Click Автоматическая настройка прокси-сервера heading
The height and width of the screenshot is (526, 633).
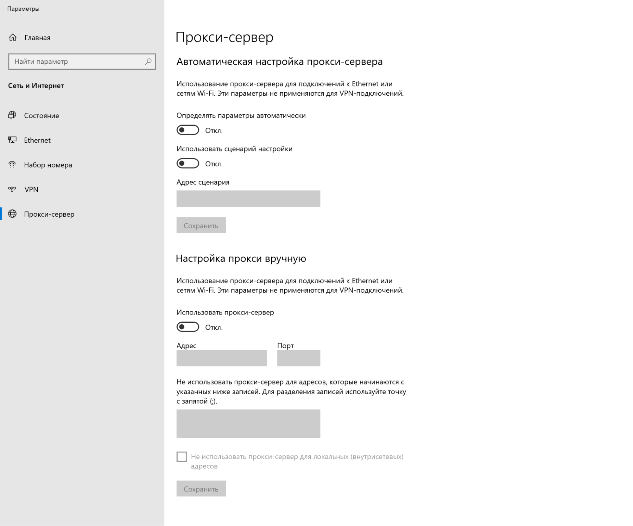[280, 61]
